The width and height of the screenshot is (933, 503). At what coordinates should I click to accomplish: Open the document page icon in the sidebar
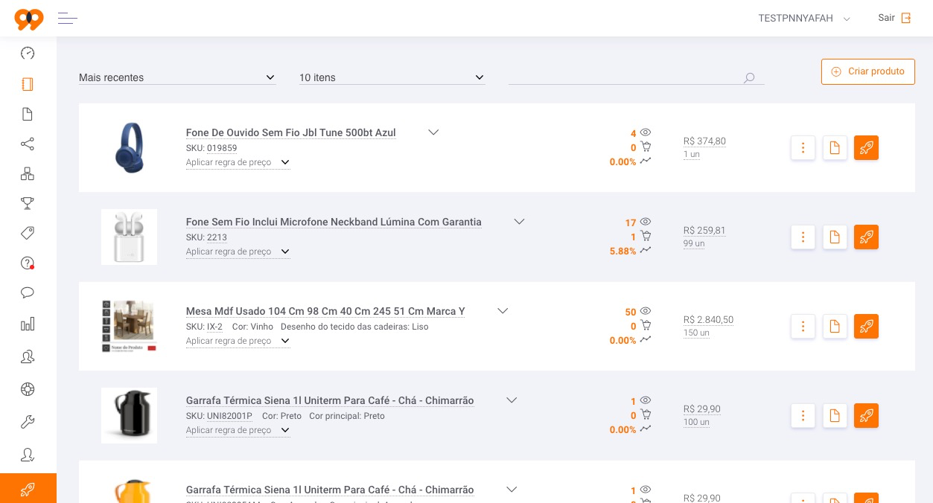coord(28,114)
